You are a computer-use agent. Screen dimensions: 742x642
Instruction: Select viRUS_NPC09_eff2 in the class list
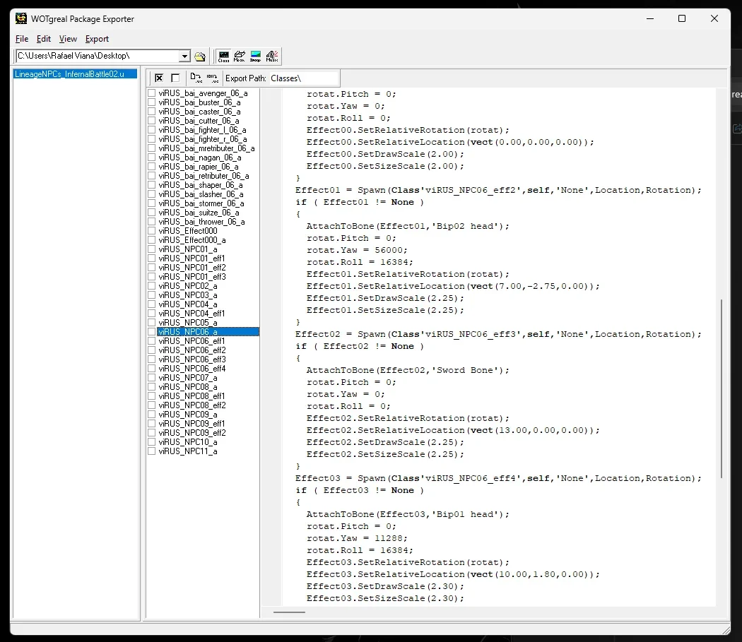click(192, 433)
